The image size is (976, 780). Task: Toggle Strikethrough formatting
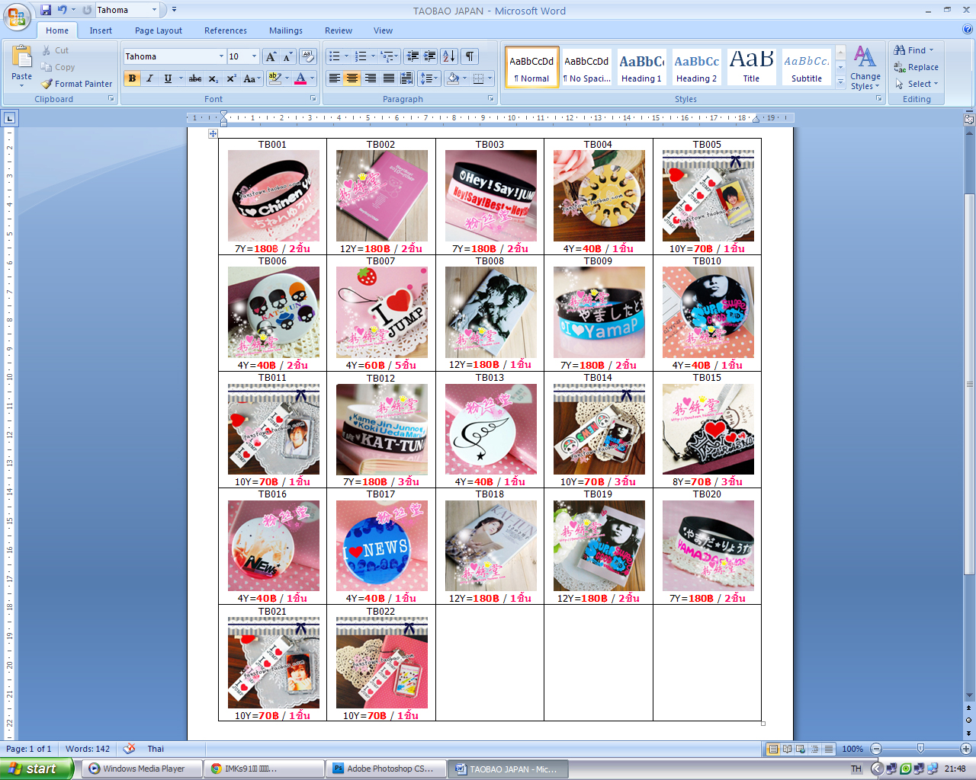coord(195,78)
